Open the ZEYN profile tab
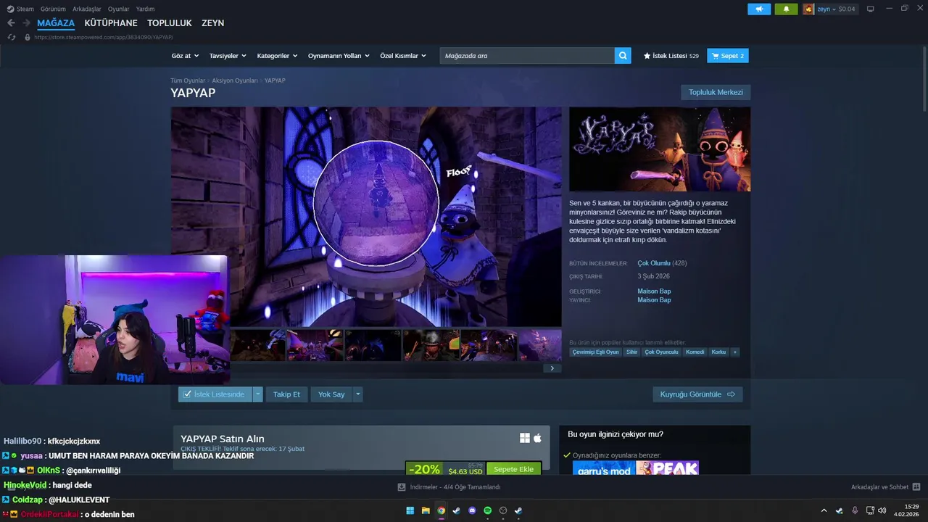This screenshot has width=928, height=522. (x=212, y=23)
